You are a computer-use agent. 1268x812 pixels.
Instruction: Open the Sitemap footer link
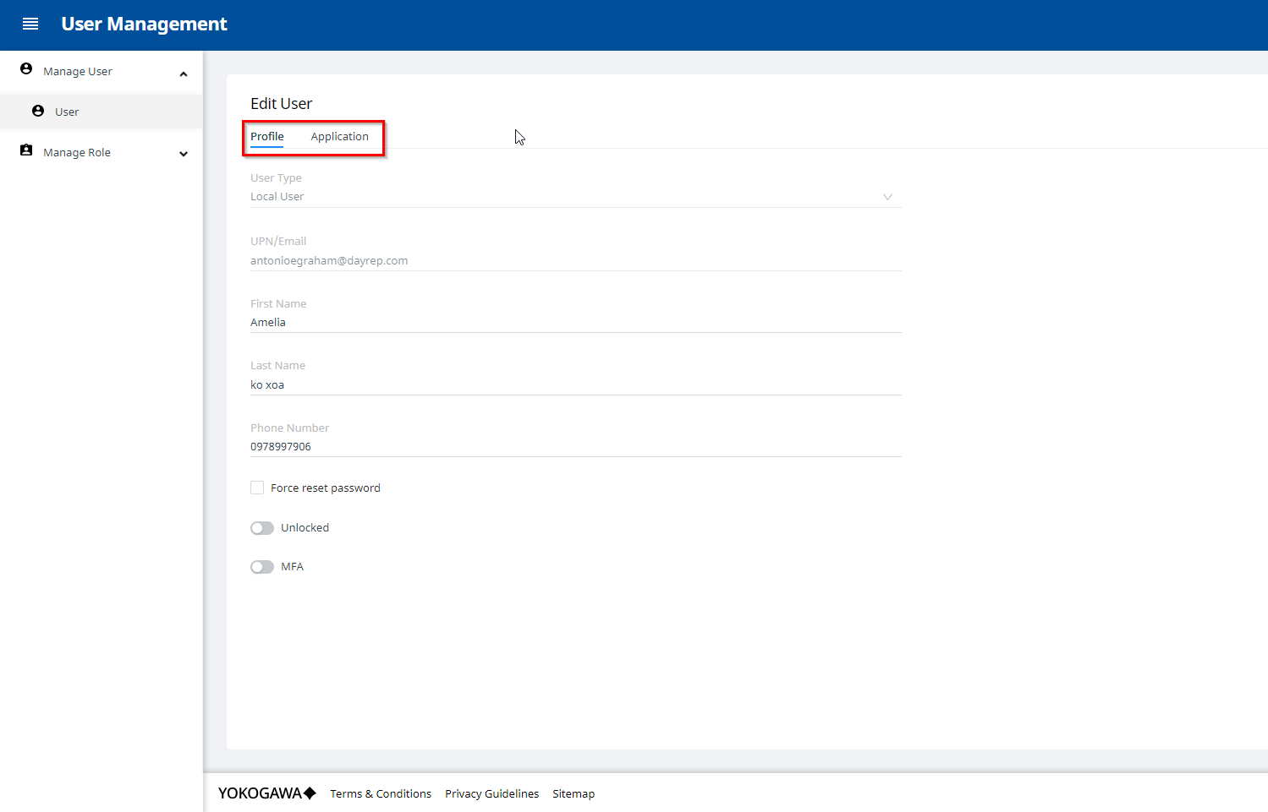click(x=574, y=793)
